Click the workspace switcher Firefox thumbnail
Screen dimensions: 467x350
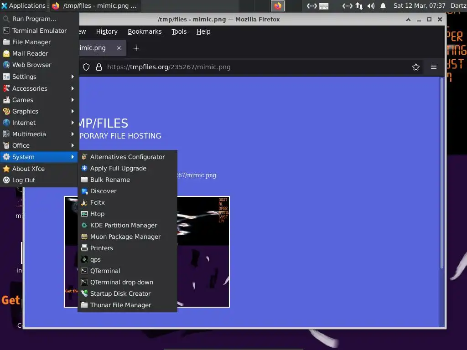pyautogui.click(x=278, y=6)
